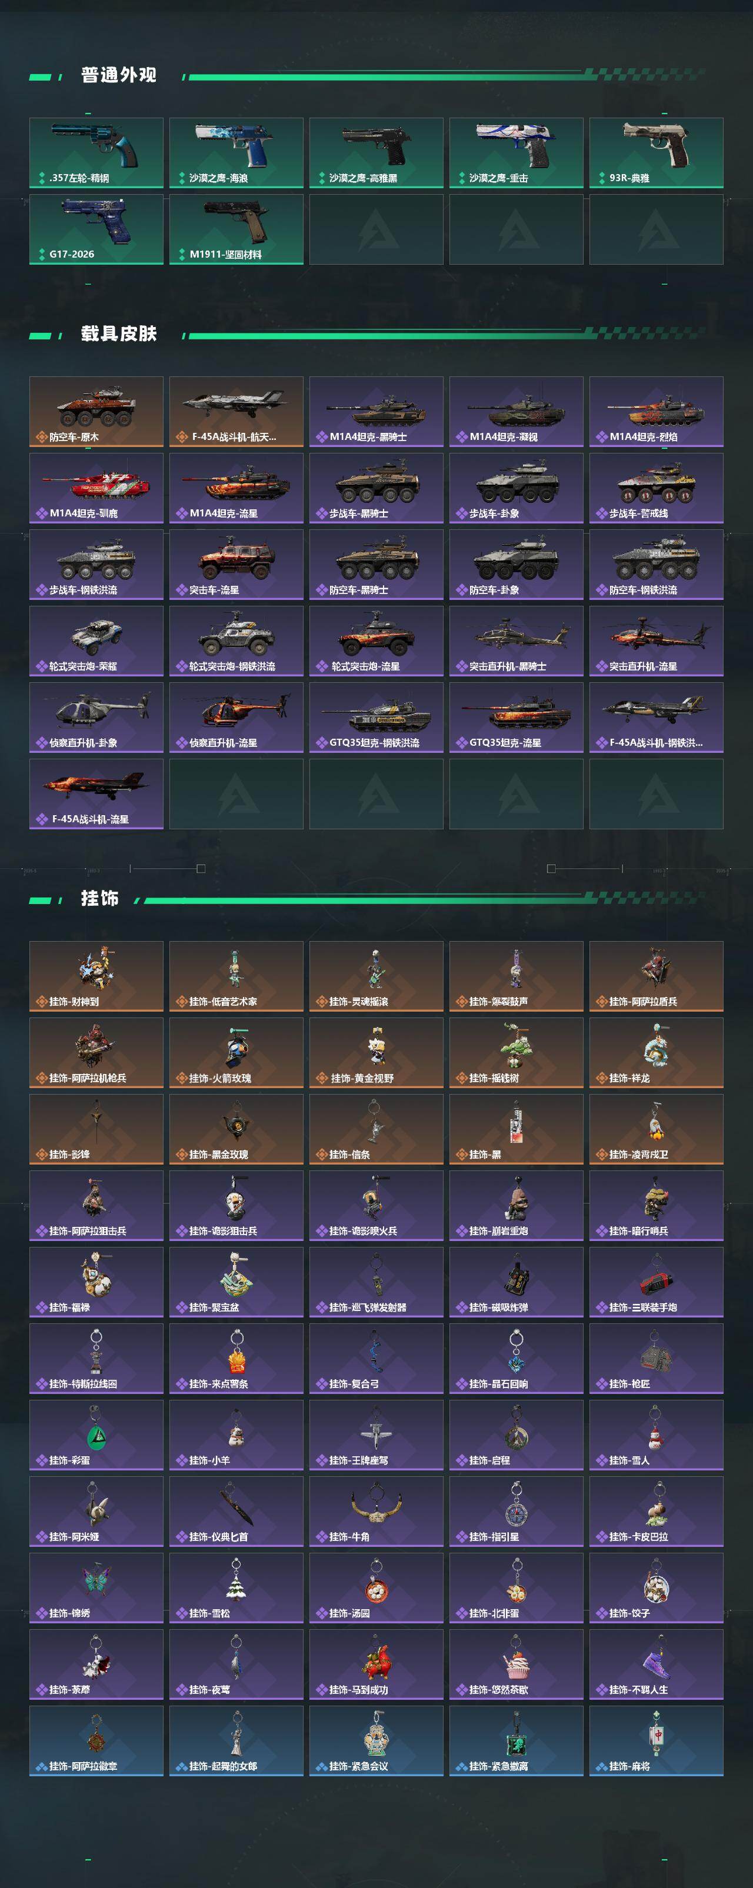753x1888 pixels.
Task: Open the 挂饰-黑金玫瑰 charm
Action: click(236, 1129)
